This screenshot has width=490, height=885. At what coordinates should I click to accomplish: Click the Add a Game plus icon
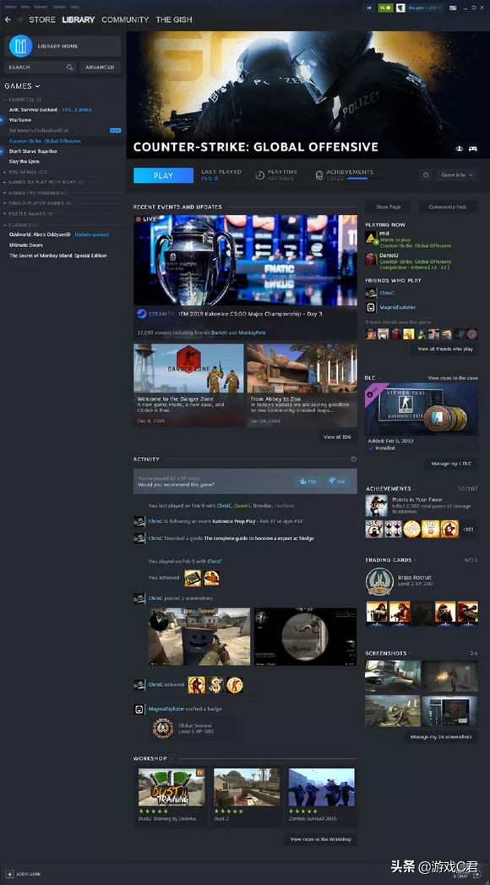(x=9, y=874)
